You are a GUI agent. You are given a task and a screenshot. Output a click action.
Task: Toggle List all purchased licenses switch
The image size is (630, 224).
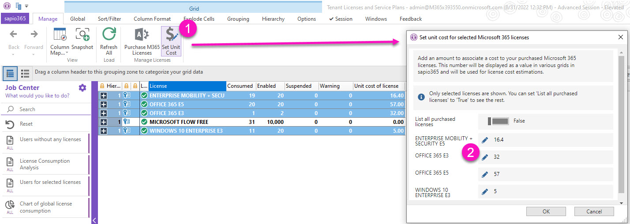[499, 121]
